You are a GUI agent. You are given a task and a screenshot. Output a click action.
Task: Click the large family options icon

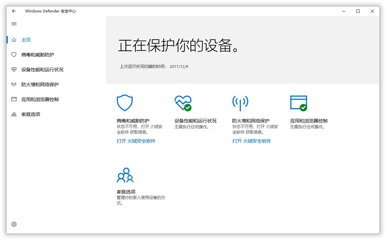point(125,175)
